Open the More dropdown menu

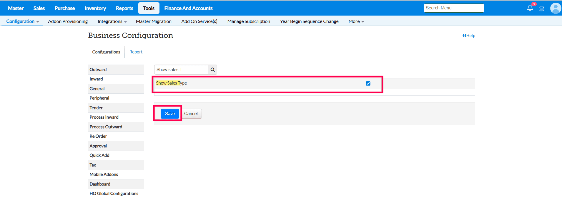click(x=356, y=21)
